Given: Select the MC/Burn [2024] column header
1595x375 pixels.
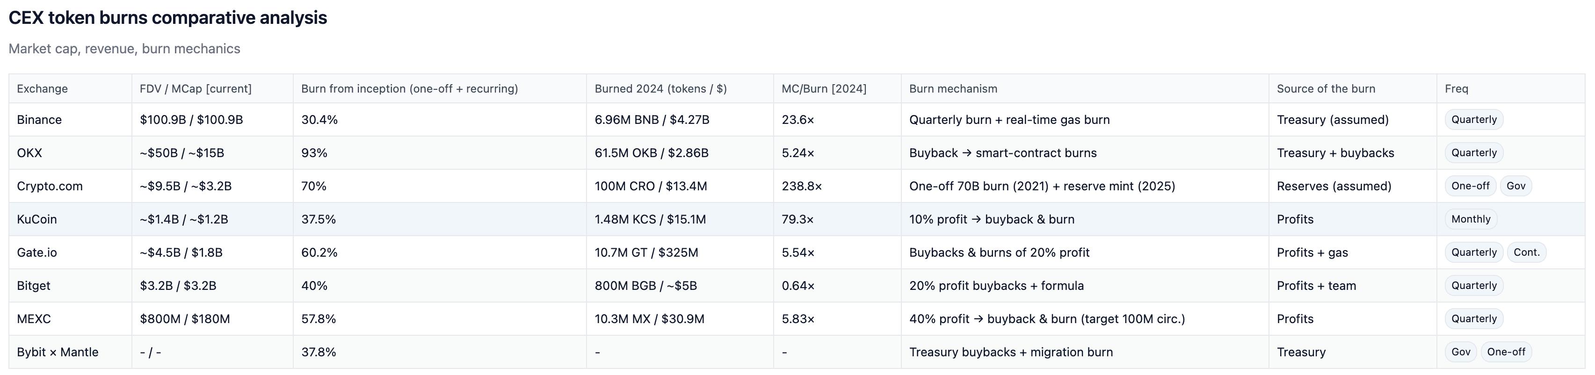Looking at the screenshot, I should tap(824, 88).
